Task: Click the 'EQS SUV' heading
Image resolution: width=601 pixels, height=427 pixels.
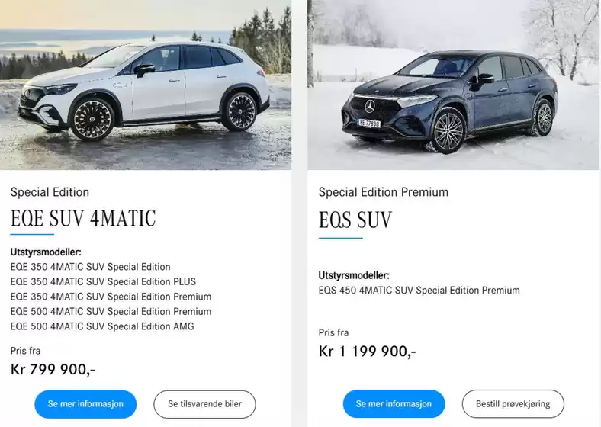Action: [355, 220]
